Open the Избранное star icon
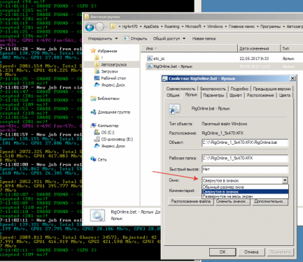The width and height of the screenshot is (303, 262). [93, 50]
